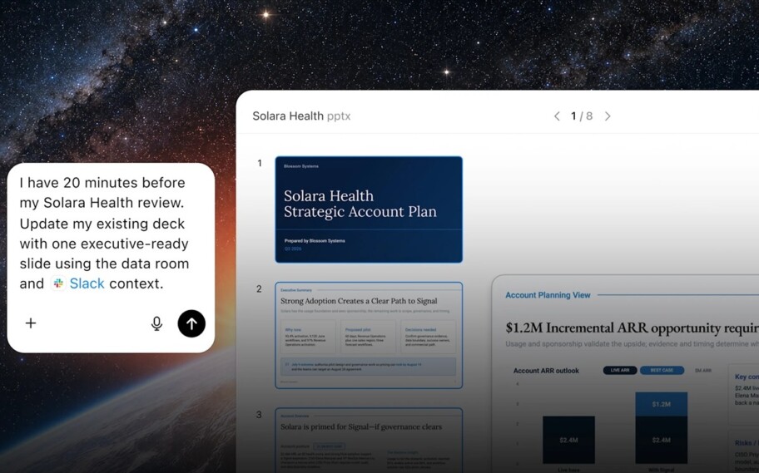The image size is (759, 473).
Task: Click the left $2.4M Live Base bar
Action: [x=568, y=440]
